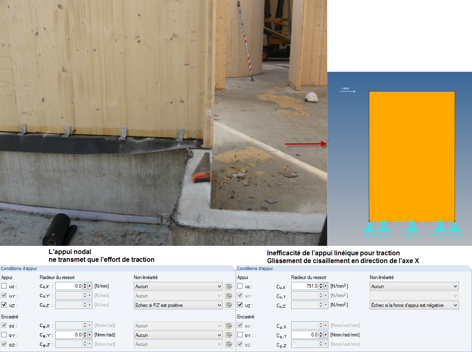Viewport: 472px width, 352px height.
Task: Click arrow button beside Cu,X' [N/mm] field
Action: click(90, 286)
